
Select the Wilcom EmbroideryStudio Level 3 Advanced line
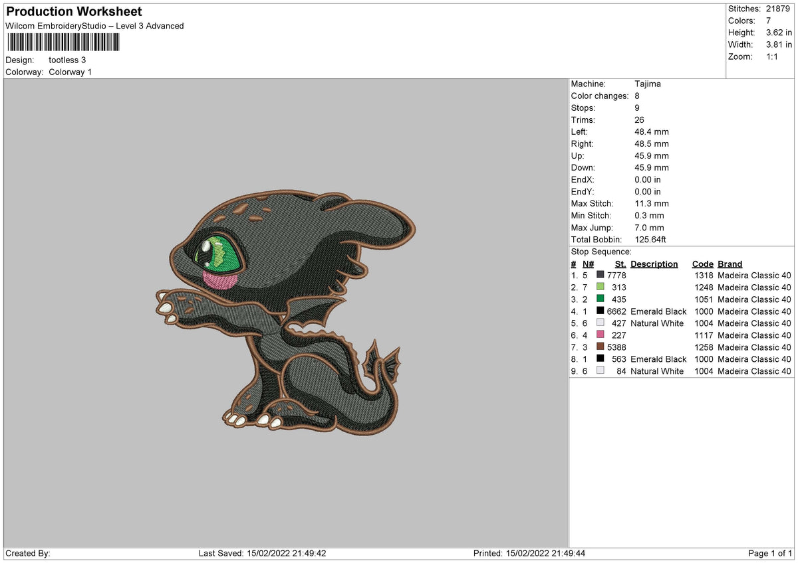point(94,26)
